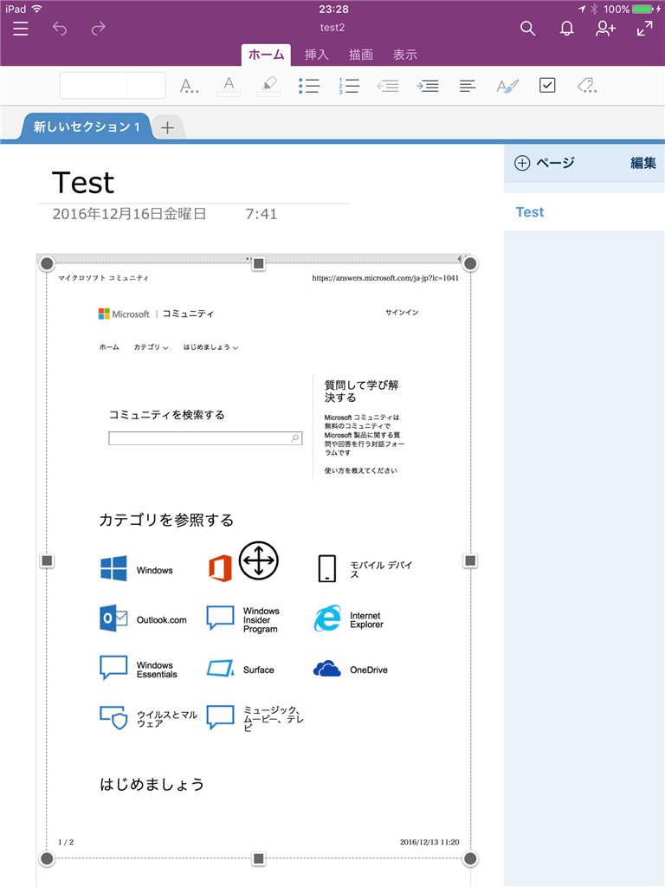Tap the ホーム link in printout nav
The image size is (665, 887).
[109, 347]
